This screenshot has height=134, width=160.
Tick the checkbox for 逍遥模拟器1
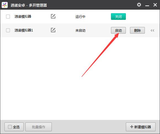click(8, 30)
